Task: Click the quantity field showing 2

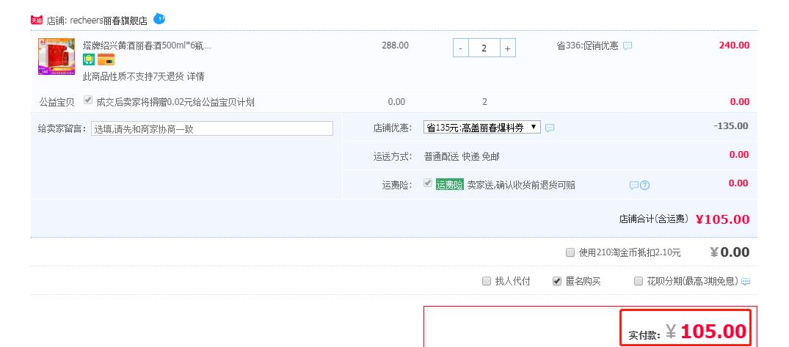Action: 484,48
